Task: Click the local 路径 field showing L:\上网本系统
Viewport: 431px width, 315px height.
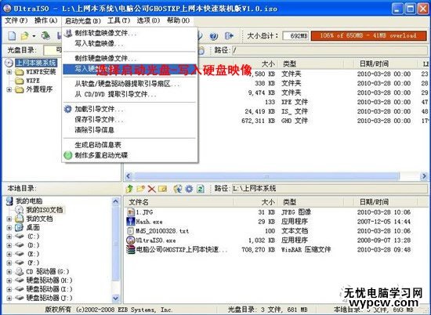Action: [x=330, y=189]
